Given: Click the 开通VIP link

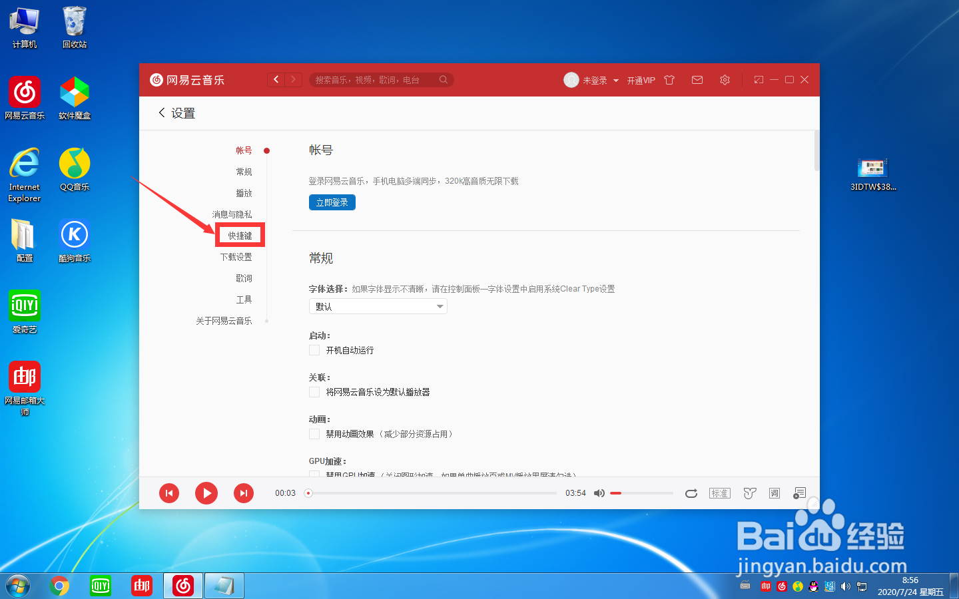Looking at the screenshot, I should [641, 81].
